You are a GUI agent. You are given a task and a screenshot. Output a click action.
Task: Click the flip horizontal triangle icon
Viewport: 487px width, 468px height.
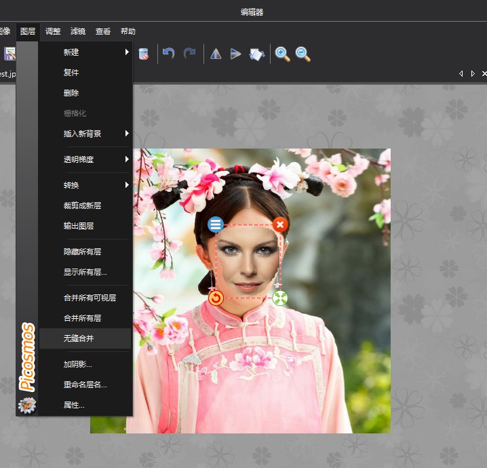(216, 54)
